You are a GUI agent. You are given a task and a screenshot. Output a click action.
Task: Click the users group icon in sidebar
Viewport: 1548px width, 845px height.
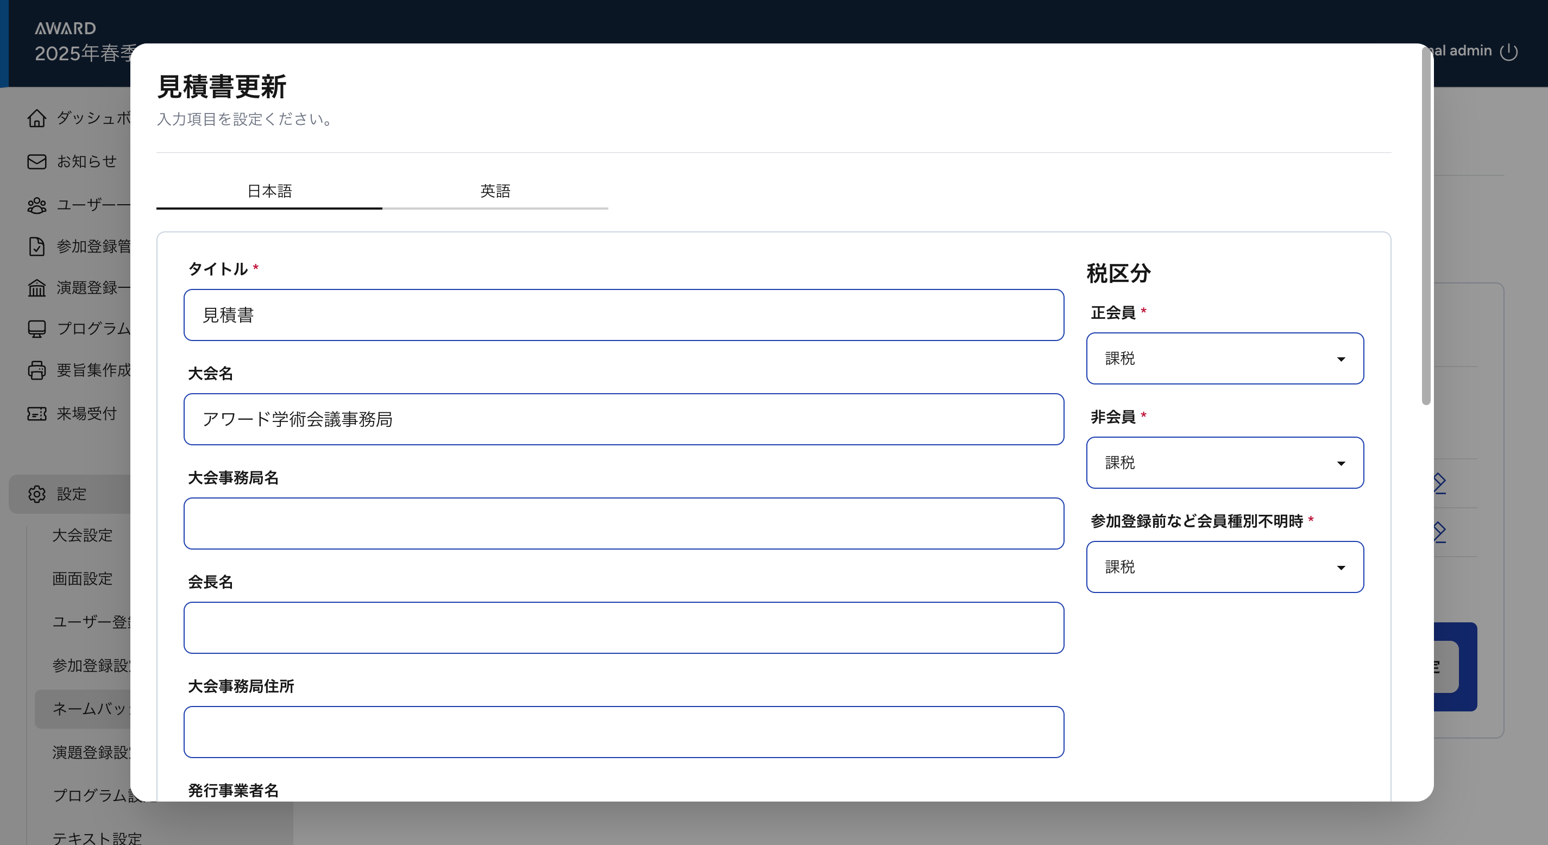coord(36,205)
